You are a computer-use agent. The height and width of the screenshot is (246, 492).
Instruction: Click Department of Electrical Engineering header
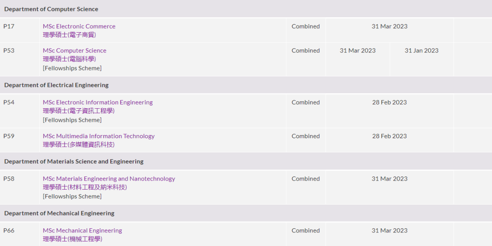pyautogui.click(x=56, y=85)
